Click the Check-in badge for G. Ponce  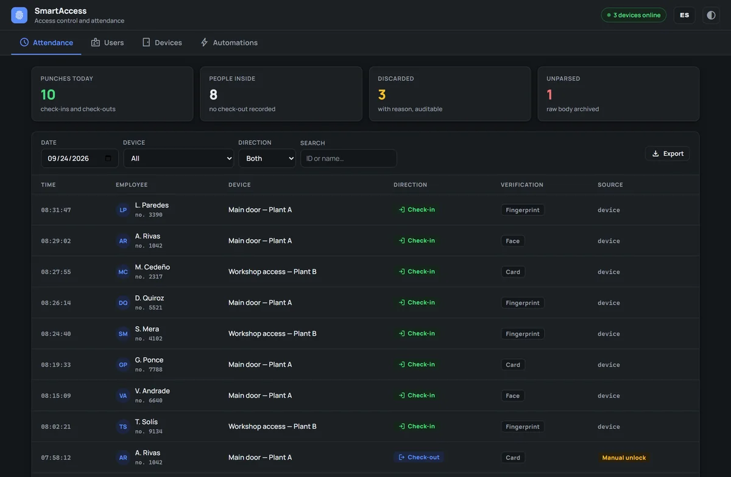coord(417,364)
